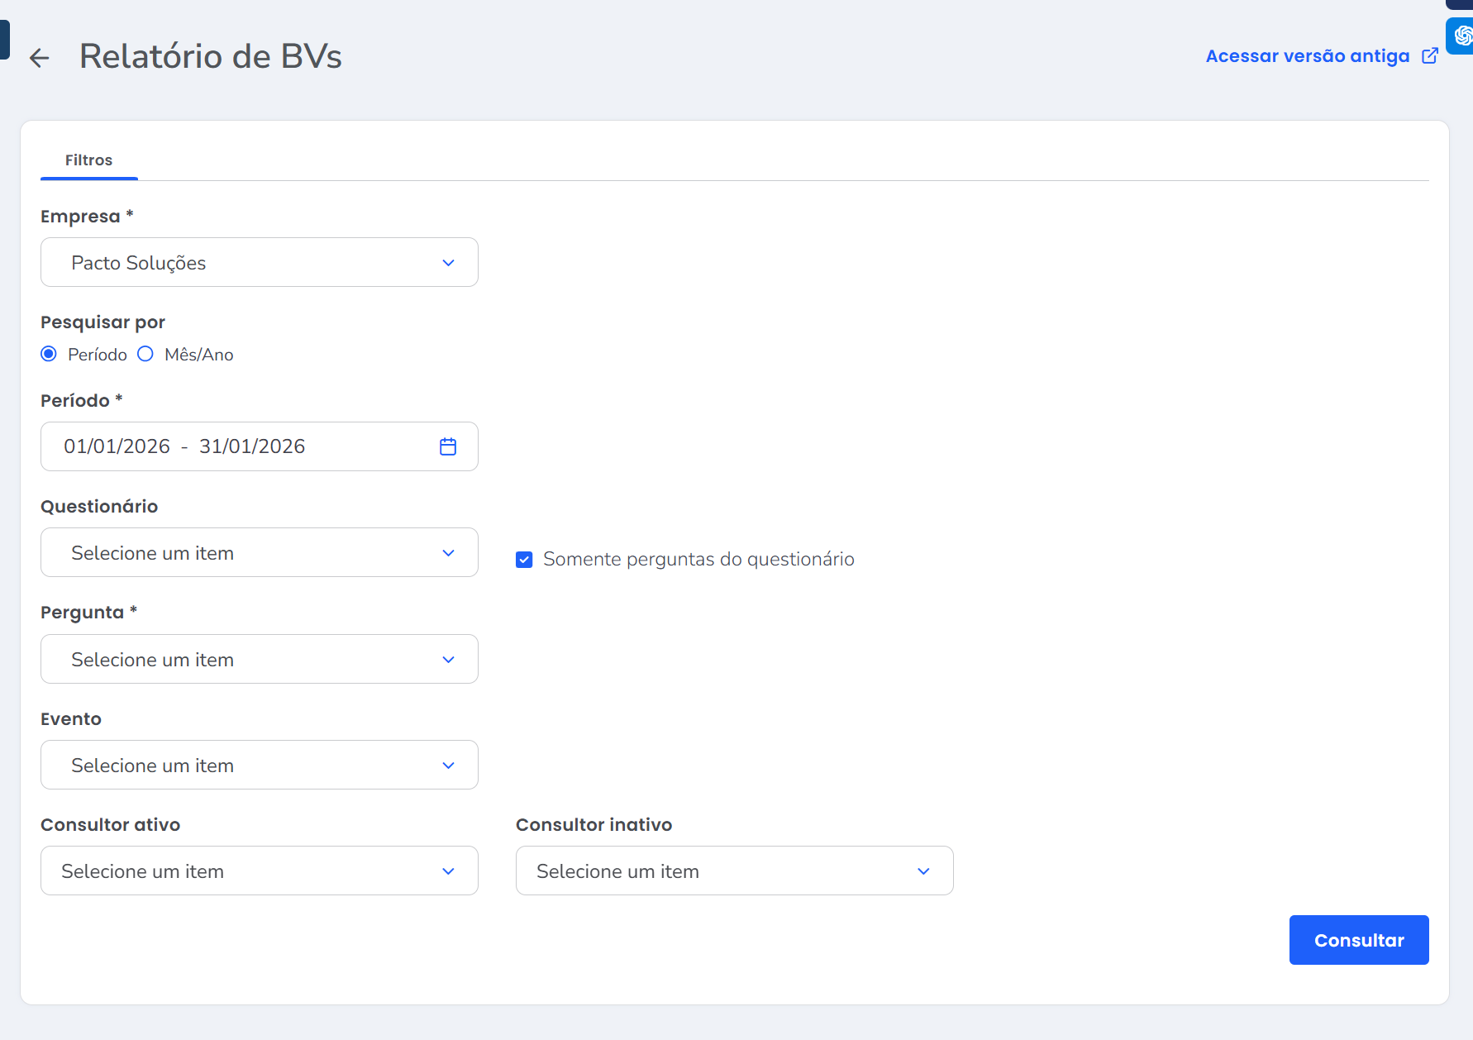Click the external link icon beside Acessar versão antiga
Viewport: 1473px width, 1040px height.
pyautogui.click(x=1430, y=55)
